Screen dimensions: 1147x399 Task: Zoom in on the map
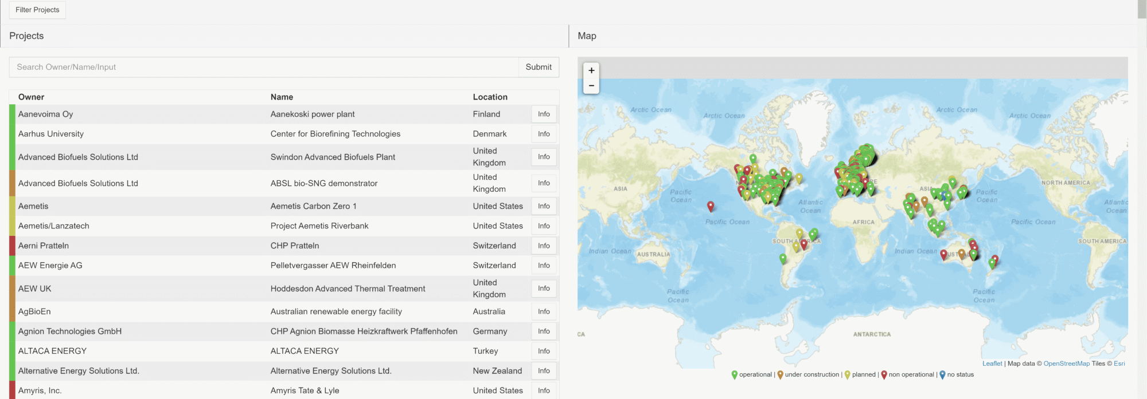pos(591,70)
